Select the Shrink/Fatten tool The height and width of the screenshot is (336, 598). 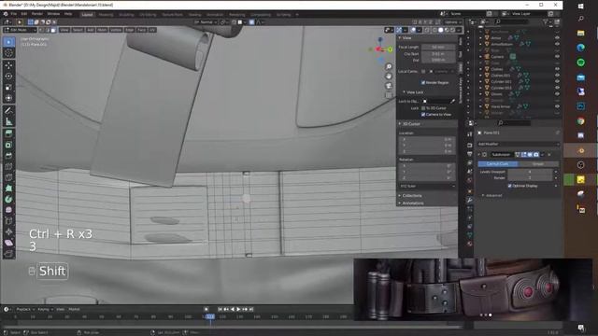point(8,232)
